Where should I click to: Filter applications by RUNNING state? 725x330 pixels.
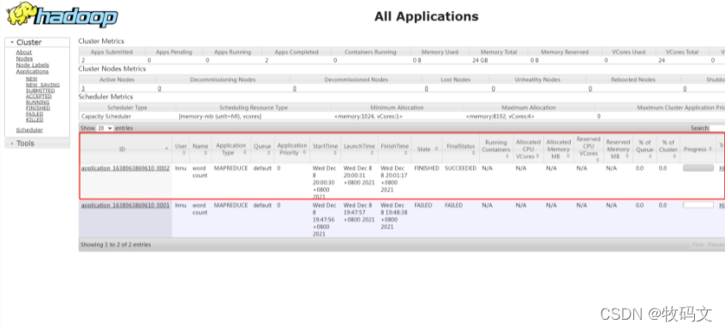(38, 102)
